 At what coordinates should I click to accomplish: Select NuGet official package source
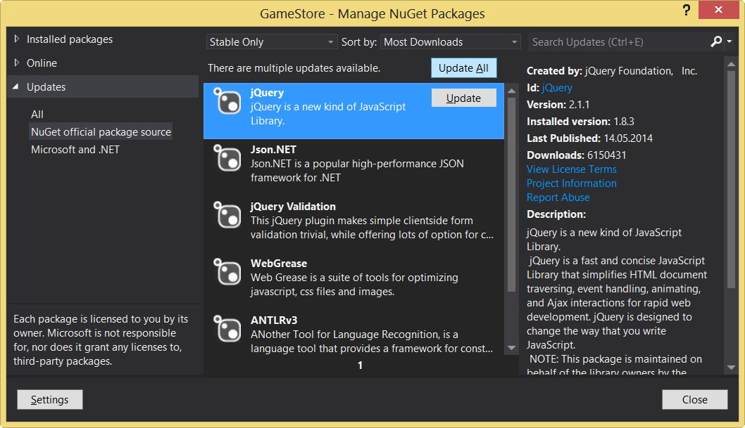(101, 131)
